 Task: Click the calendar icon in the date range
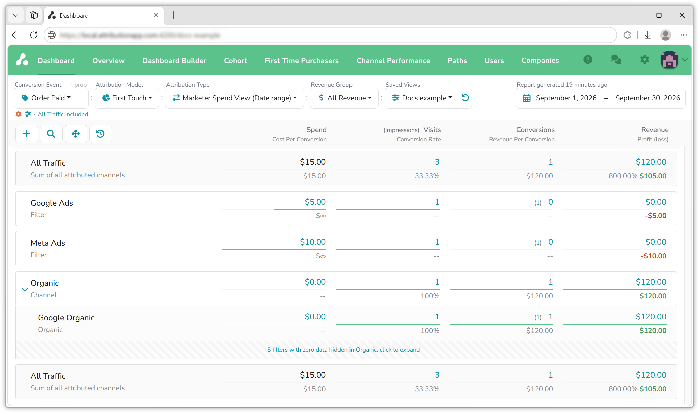tap(527, 98)
